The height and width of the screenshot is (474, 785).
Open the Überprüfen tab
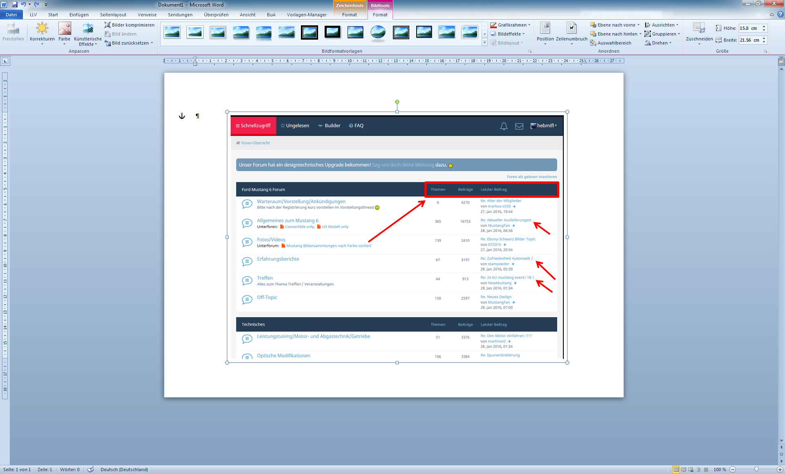[x=216, y=15]
